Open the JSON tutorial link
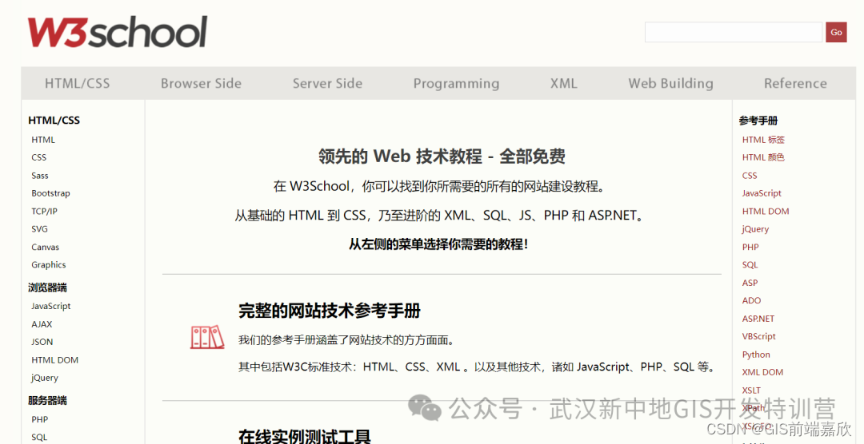Image resolution: width=864 pixels, height=444 pixels. pyautogui.click(x=42, y=342)
